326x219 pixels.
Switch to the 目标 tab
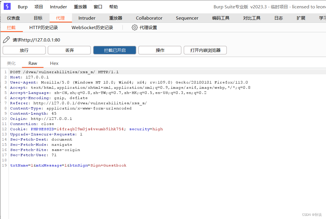[x=38, y=18]
